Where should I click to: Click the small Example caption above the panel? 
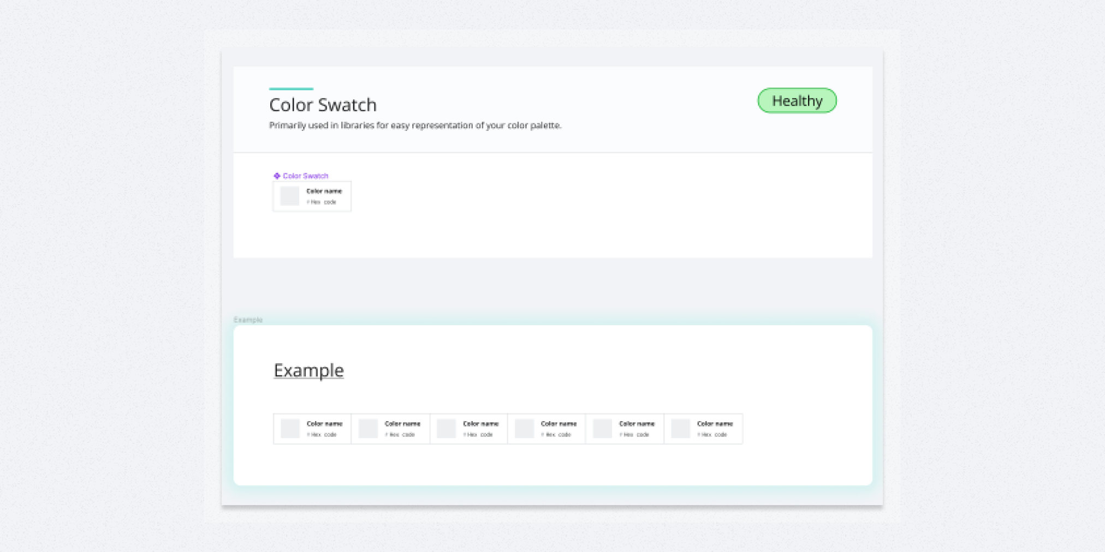click(x=248, y=320)
